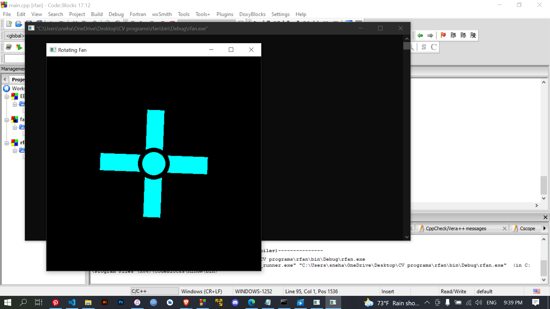Click the Workspace home icon in Projects tree

[7, 88]
